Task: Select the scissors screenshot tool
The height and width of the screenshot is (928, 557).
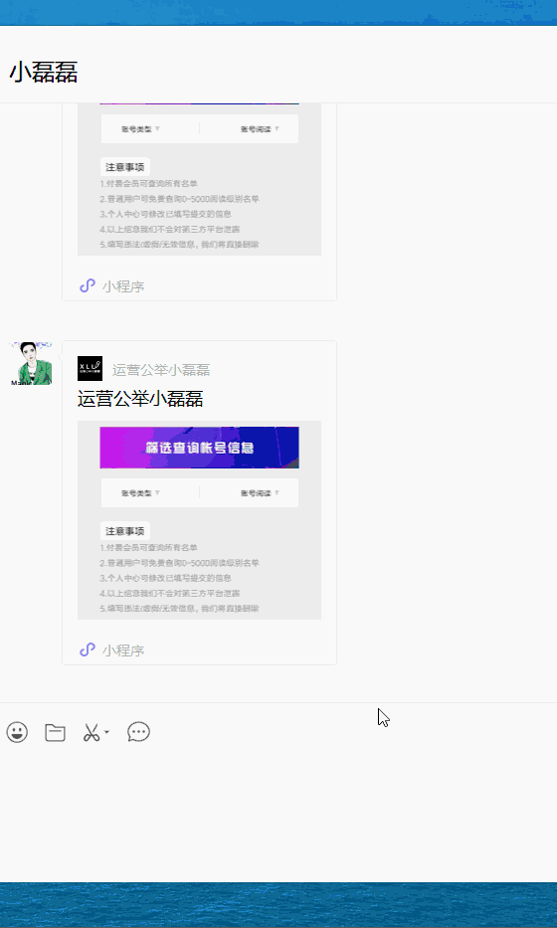Action: [x=92, y=733]
